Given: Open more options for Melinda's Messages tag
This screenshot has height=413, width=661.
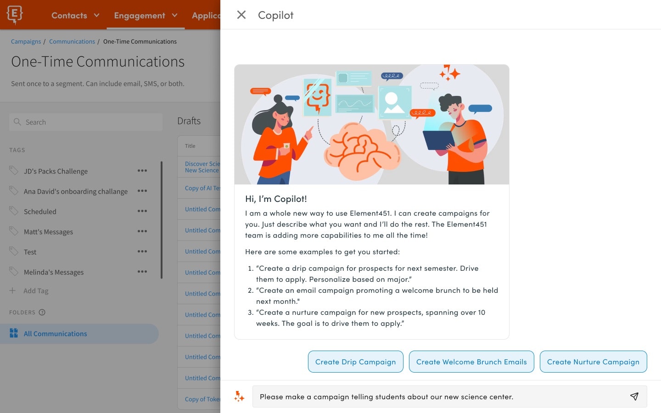Looking at the screenshot, I should click(x=142, y=272).
